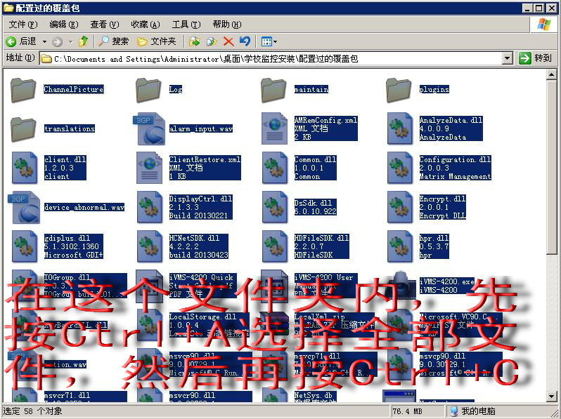
Task: Select the Encrypt.dll file icon
Action: (x=399, y=207)
